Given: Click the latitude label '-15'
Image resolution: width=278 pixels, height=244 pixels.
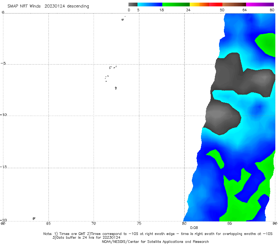Looking at the screenshot, I should (3, 167).
